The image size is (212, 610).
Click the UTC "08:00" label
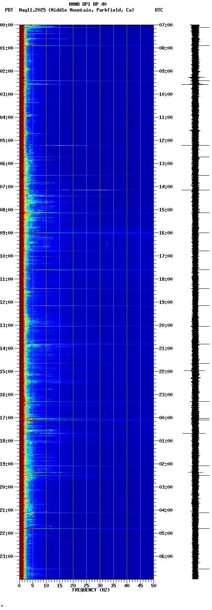[166, 48]
